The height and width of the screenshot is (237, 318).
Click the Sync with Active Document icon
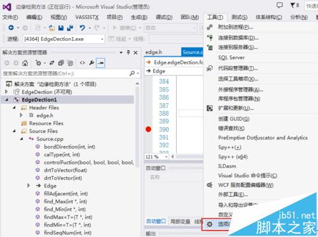click(52, 63)
